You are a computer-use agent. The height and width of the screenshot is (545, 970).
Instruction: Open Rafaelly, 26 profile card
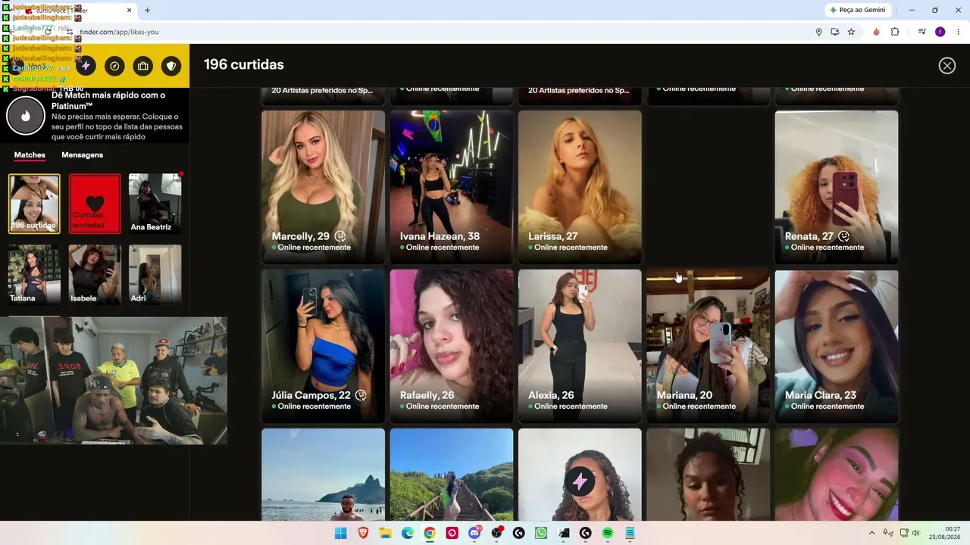452,346
